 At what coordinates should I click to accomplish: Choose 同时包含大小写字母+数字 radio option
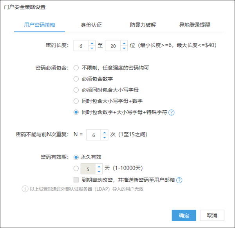pyautogui.click(x=76, y=101)
